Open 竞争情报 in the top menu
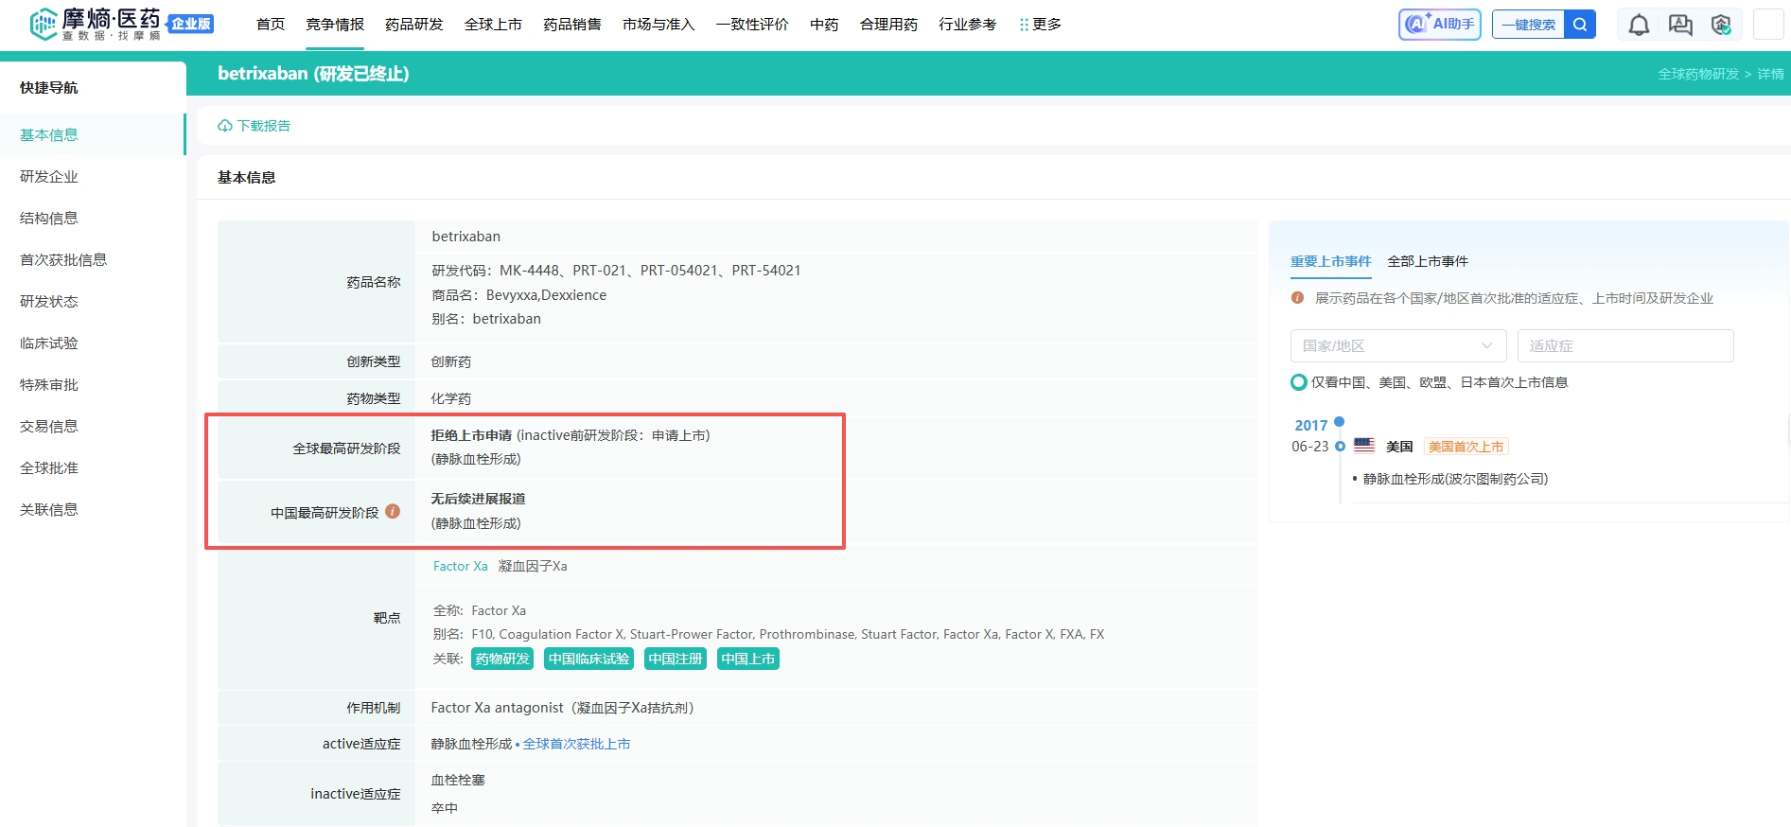Image resolution: width=1791 pixels, height=827 pixels. [335, 25]
